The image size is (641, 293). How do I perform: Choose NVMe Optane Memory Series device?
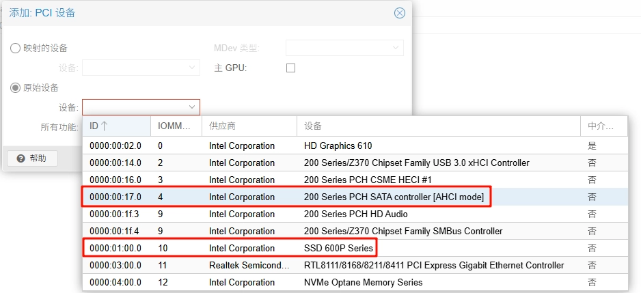coord(363,282)
